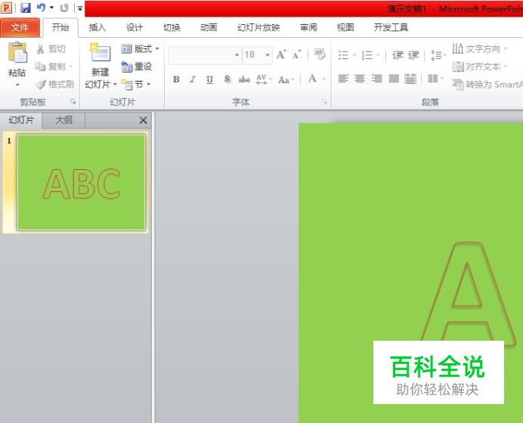The image size is (523, 423).
Task: Click the 格式刷 format painter
Action: (x=54, y=85)
